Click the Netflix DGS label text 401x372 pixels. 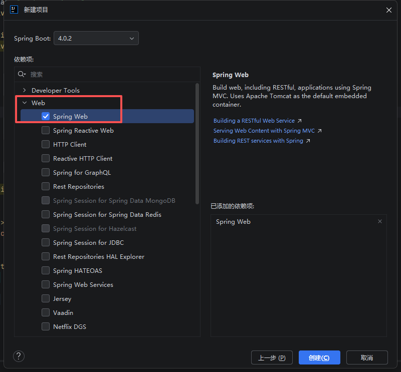(x=70, y=326)
